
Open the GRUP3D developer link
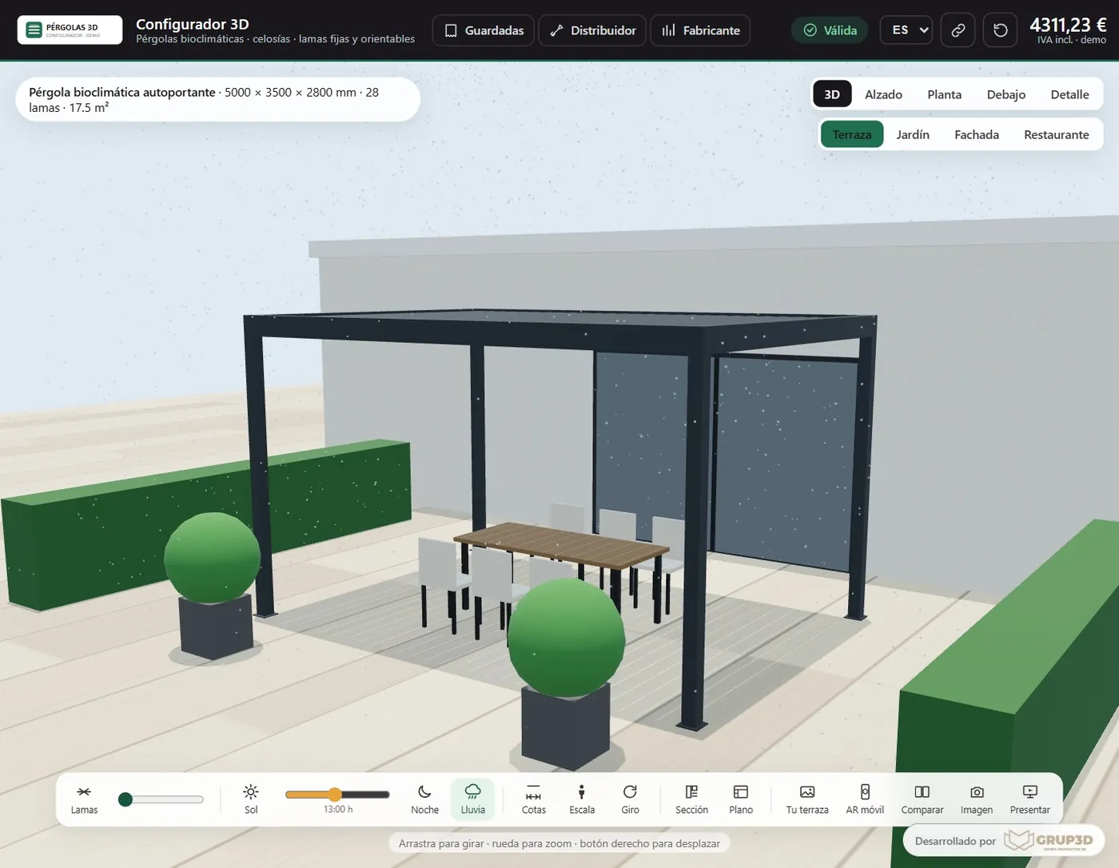[1004, 841]
